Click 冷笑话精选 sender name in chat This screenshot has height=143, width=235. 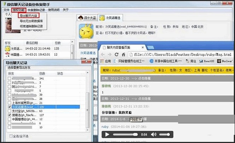click(88, 53)
